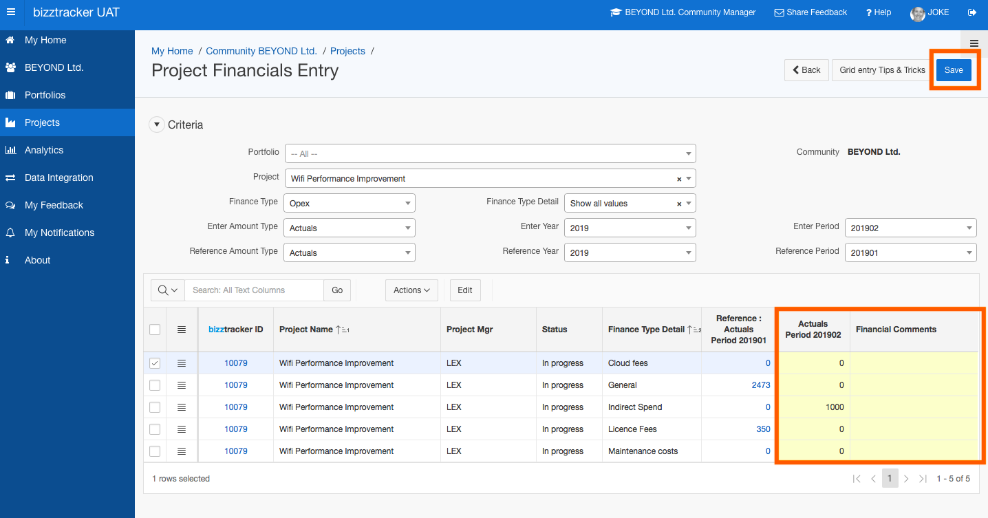988x518 pixels.
Task: Sort by Finance Type Detail column header
Action: (646, 330)
